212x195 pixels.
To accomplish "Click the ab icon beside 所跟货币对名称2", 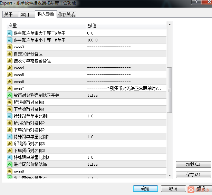I will [9, 123].
